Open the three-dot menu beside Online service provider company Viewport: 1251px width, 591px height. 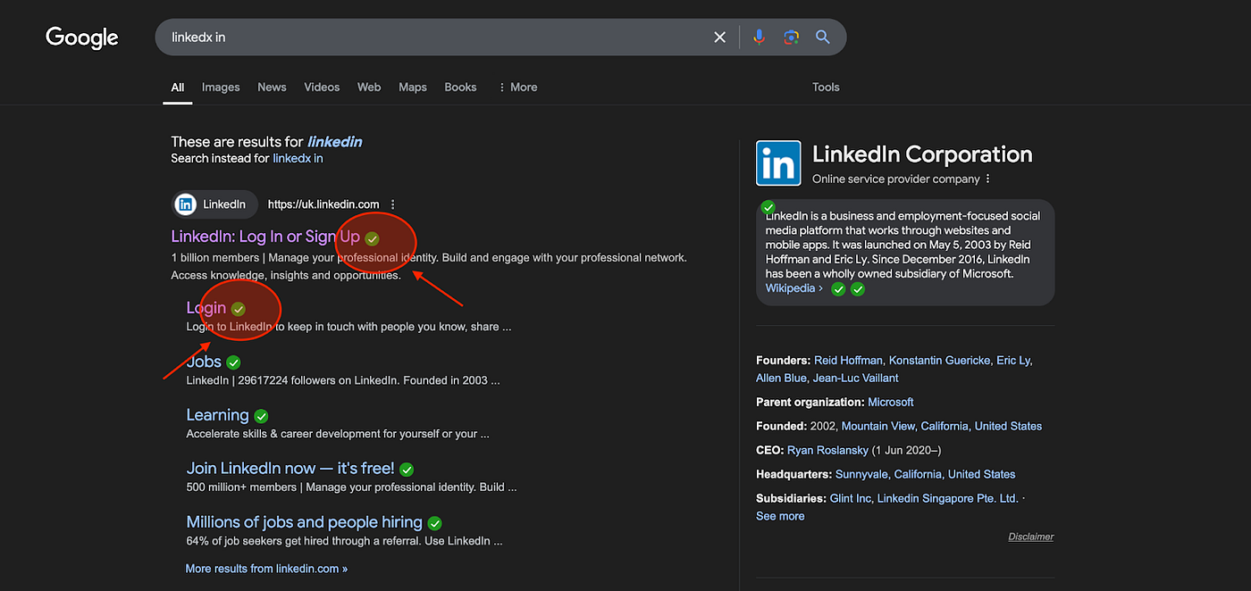(x=987, y=179)
